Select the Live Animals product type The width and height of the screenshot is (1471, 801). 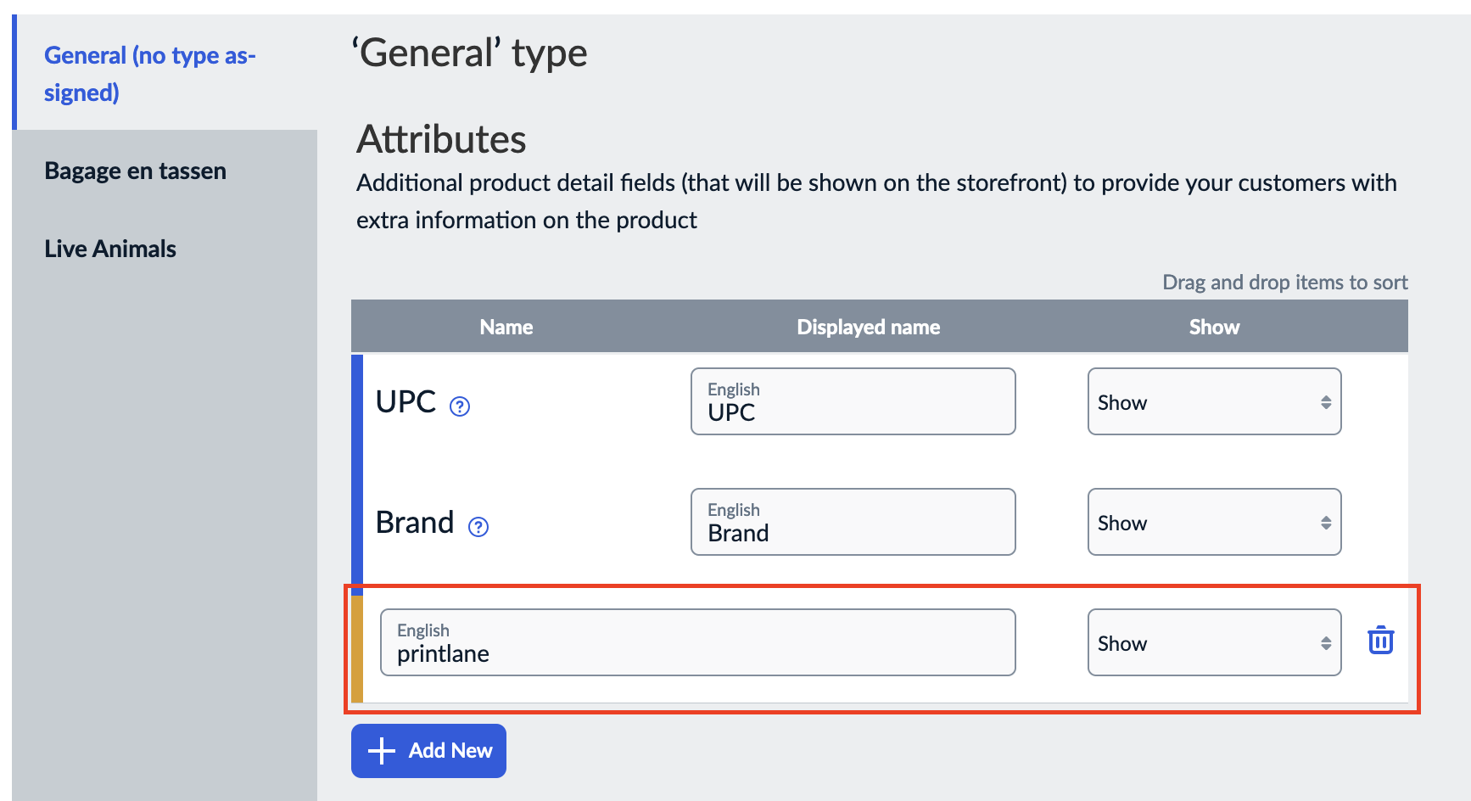109,248
